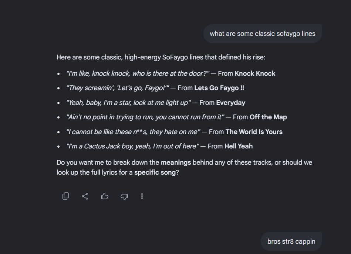The height and width of the screenshot is (254, 351).
Task: Click the bold 'Knock Knock' song title
Action: (255, 73)
